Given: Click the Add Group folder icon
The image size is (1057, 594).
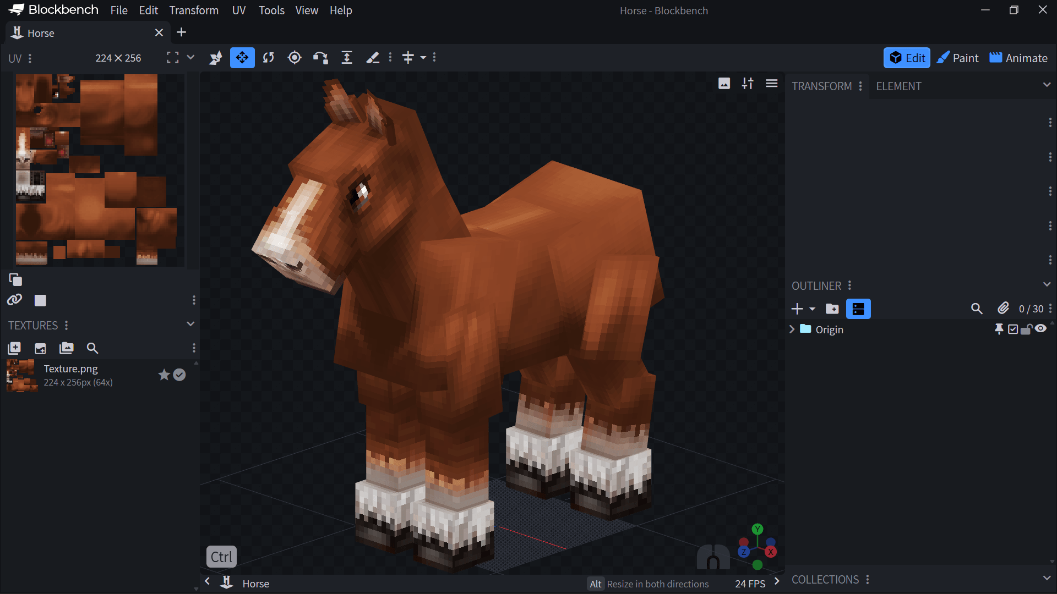Looking at the screenshot, I should pyautogui.click(x=832, y=309).
